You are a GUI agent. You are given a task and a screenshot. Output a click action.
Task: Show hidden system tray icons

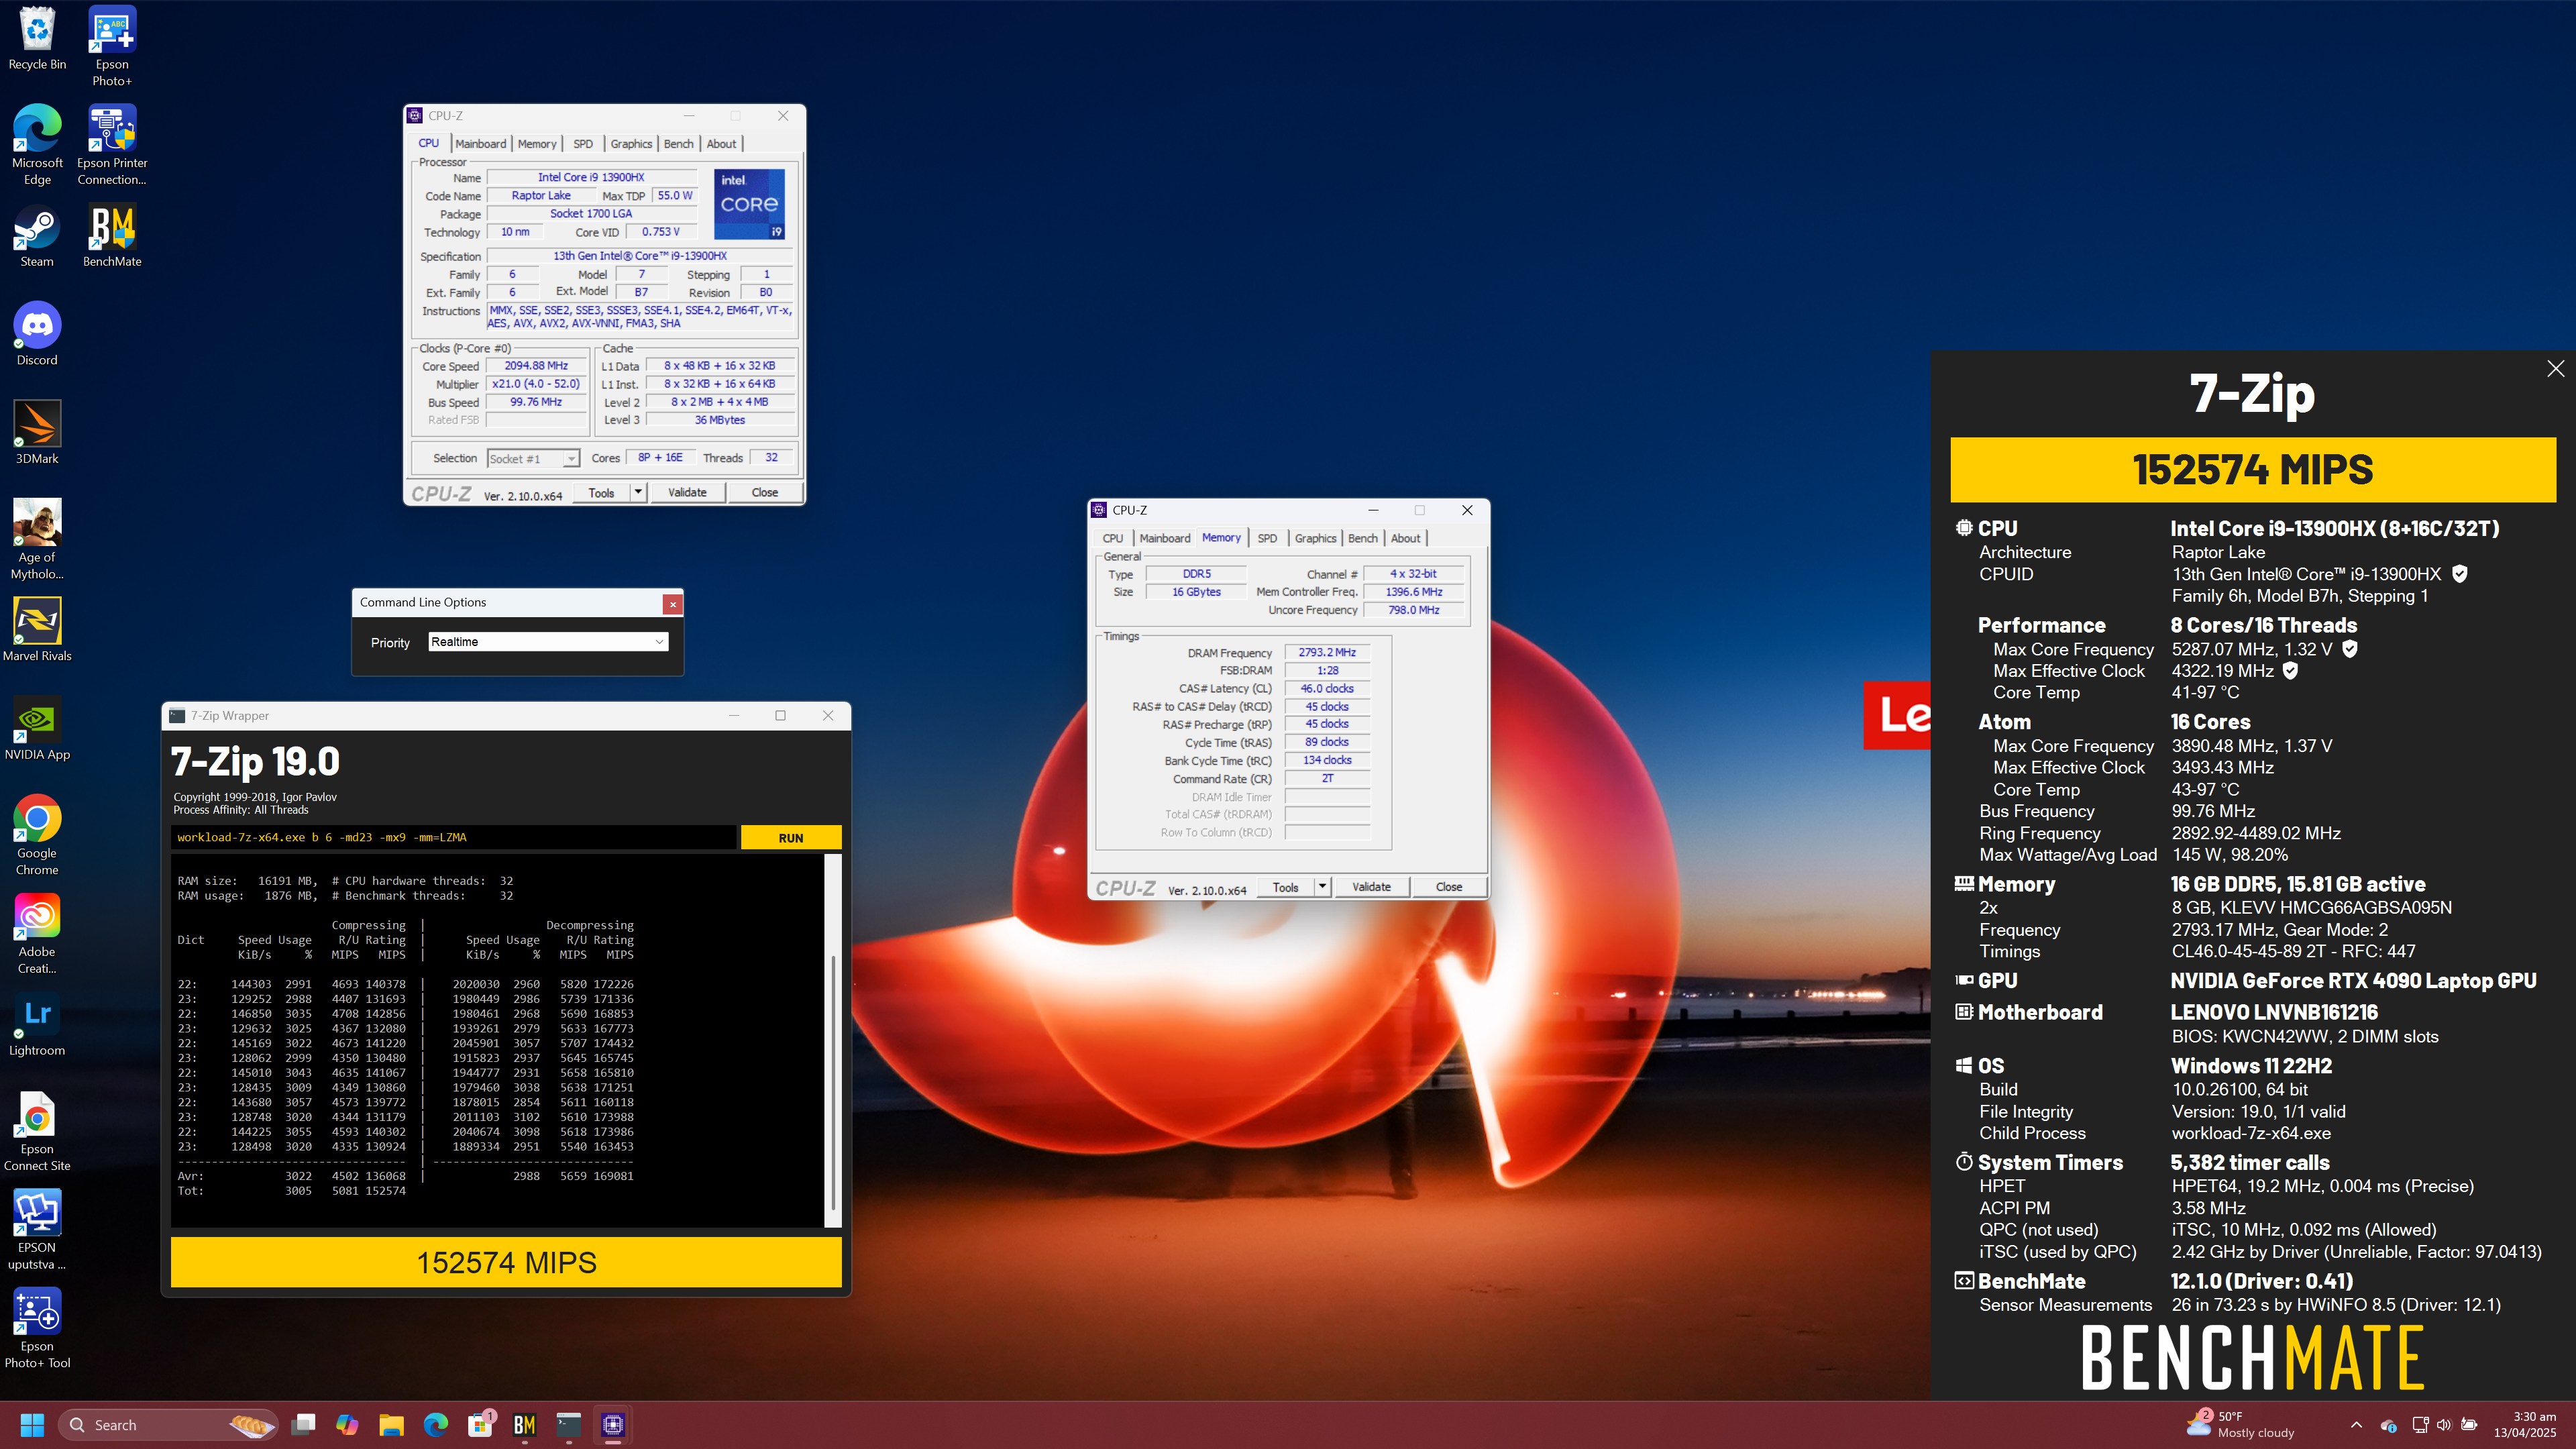pos(2356,1425)
